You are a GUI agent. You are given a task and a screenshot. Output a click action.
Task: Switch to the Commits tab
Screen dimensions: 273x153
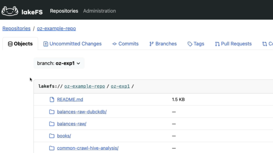(125, 44)
